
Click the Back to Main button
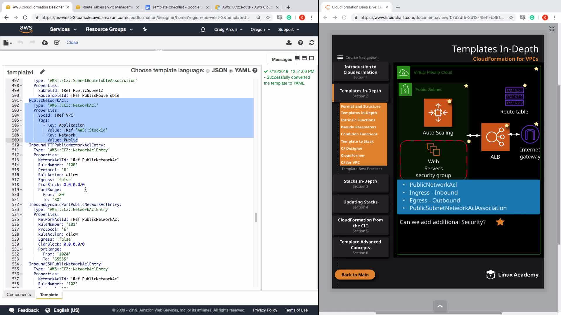click(x=355, y=274)
